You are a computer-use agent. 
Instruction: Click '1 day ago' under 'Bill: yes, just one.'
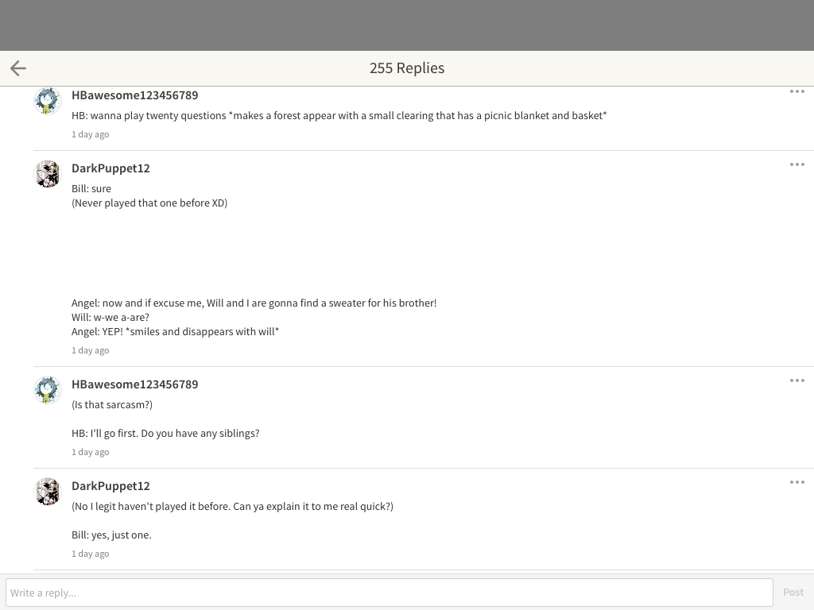coord(91,554)
